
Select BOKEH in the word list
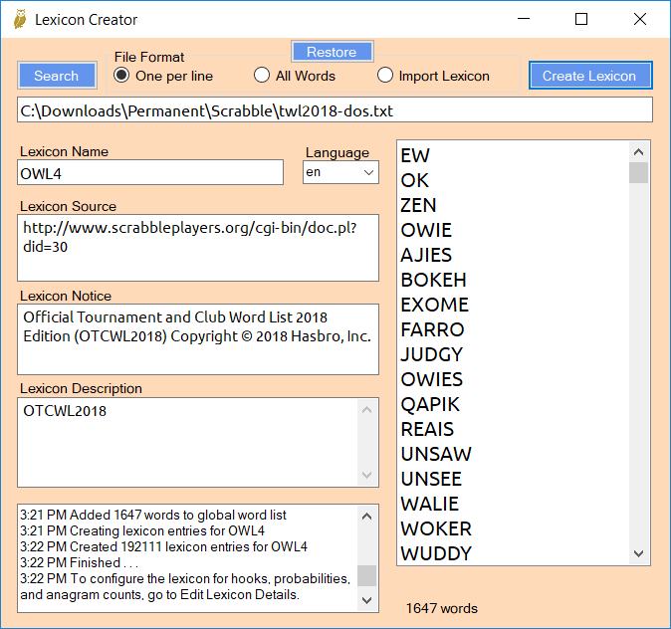pyautogui.click(x=433, y=280)
